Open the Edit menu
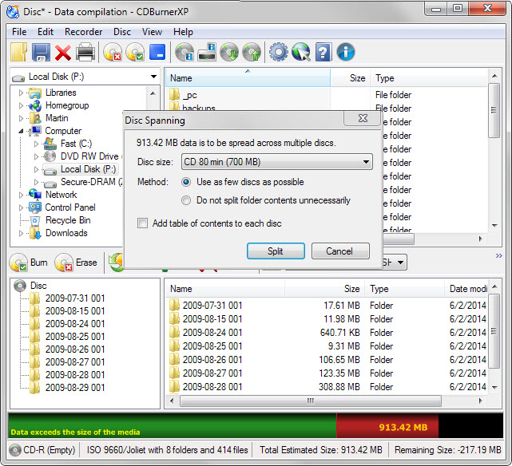The width and height of the screenshot is (512, 466). 46,32
